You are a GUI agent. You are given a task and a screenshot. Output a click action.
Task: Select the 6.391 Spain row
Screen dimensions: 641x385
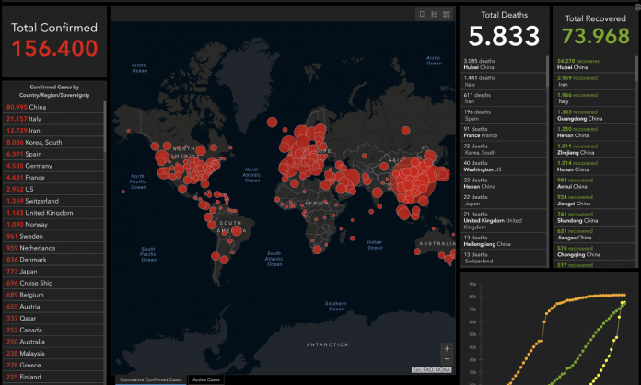(53, 154)
